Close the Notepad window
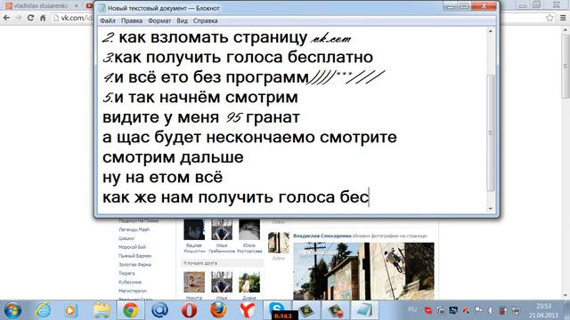 coord(484,6)
